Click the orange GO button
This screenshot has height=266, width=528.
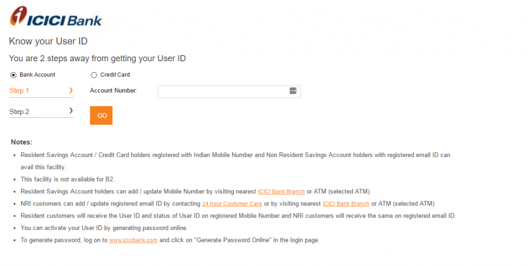101,115
